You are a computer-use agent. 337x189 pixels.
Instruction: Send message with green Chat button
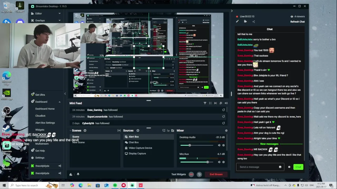pyautogui.click(x=298, y=167)
